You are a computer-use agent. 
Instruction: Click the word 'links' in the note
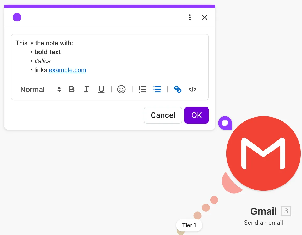pyautogui.click(x=41, y=70)
